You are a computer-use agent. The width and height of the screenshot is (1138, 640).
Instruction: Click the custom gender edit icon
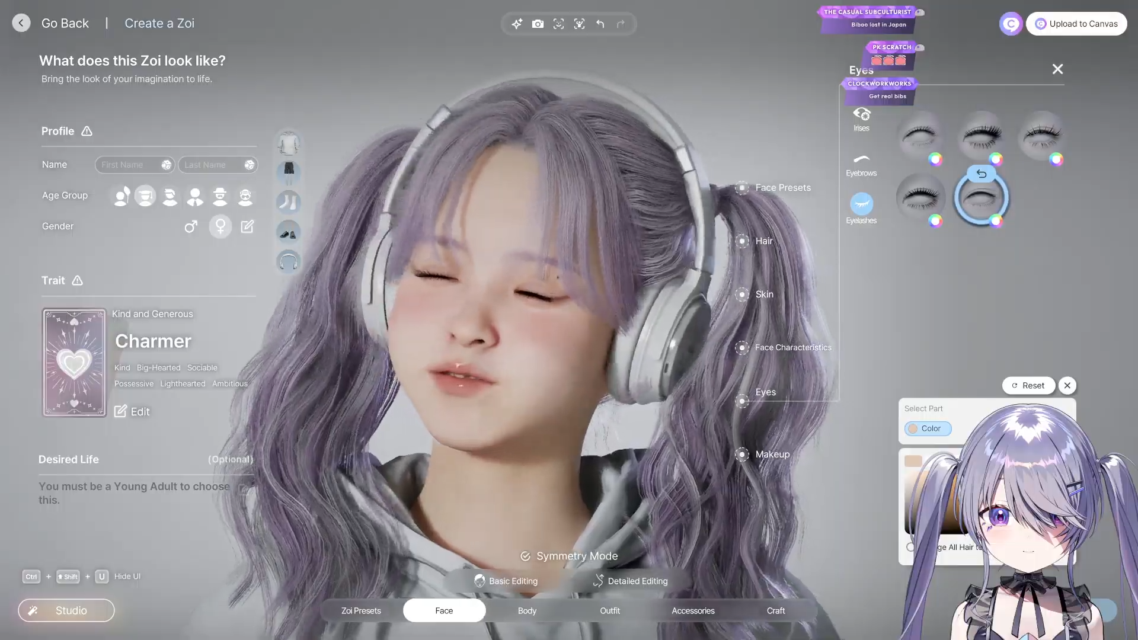247,226
